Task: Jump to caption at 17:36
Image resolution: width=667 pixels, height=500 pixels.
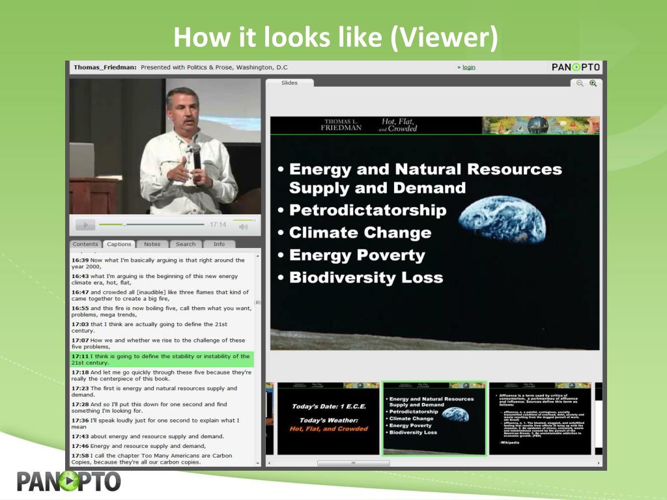Action: coord(162,423)
